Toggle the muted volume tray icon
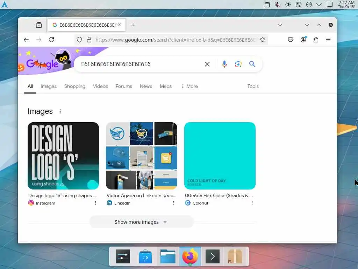 pyautogui.click(x=277, y=5)
